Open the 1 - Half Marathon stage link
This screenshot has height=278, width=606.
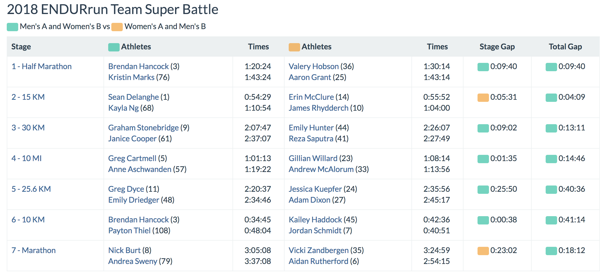click(41, 67)
